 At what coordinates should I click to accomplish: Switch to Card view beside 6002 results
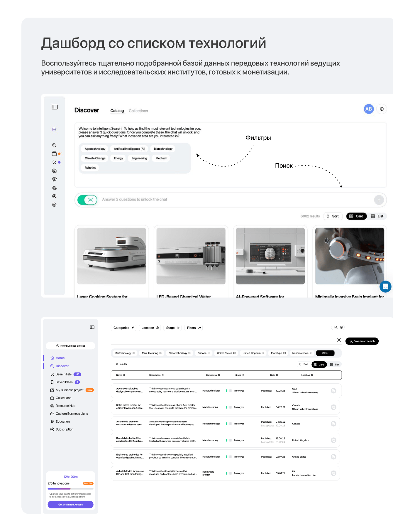356,216
